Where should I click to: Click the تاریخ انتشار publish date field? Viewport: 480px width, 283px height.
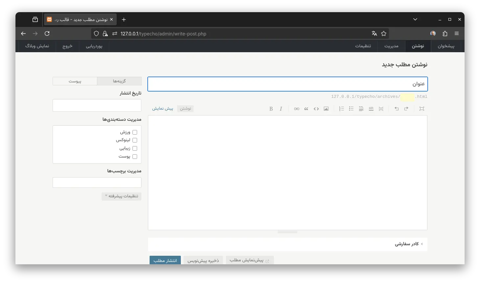pyautogui.click(x=97, y=105)
